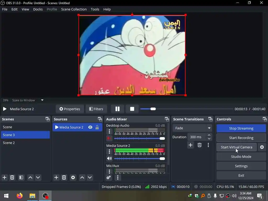This screenshot has height=201, width=268.
Task: Open the Fade transition dropdown
Action: [192, 128]
